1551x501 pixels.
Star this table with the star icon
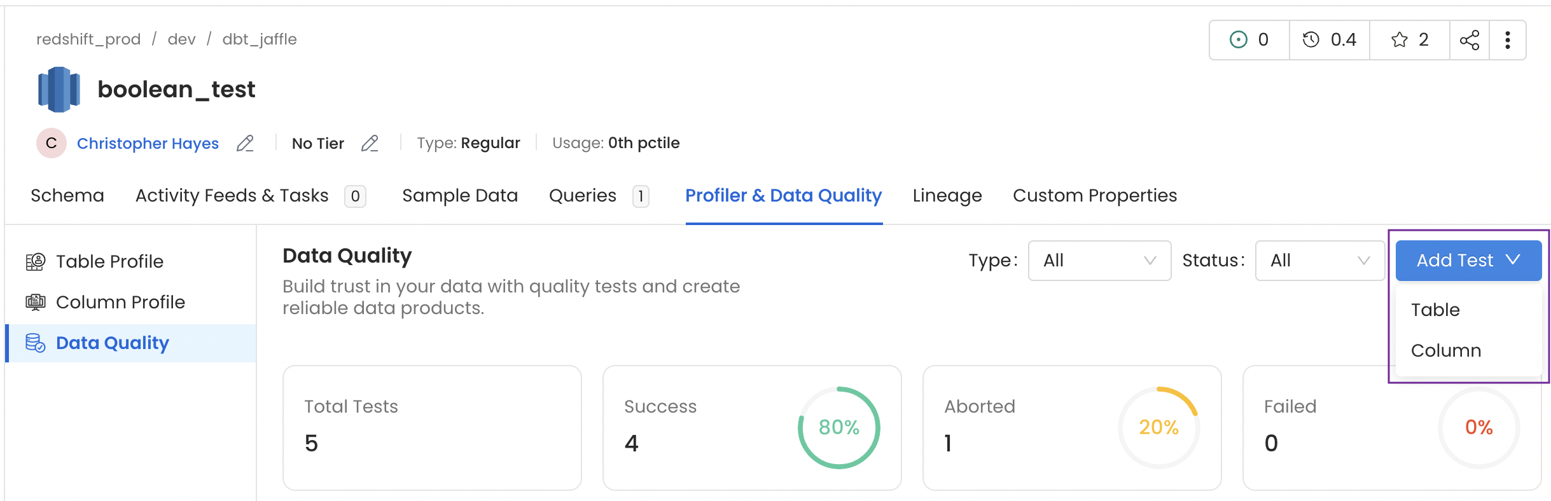point(1399,40)
